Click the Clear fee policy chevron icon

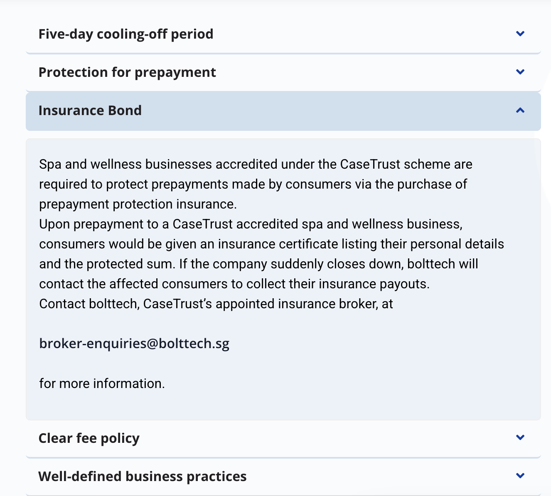tap(520, 437)
